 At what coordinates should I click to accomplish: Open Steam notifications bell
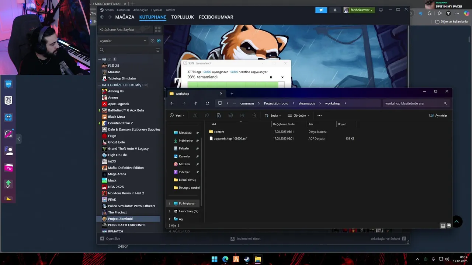tap(335, 10)
